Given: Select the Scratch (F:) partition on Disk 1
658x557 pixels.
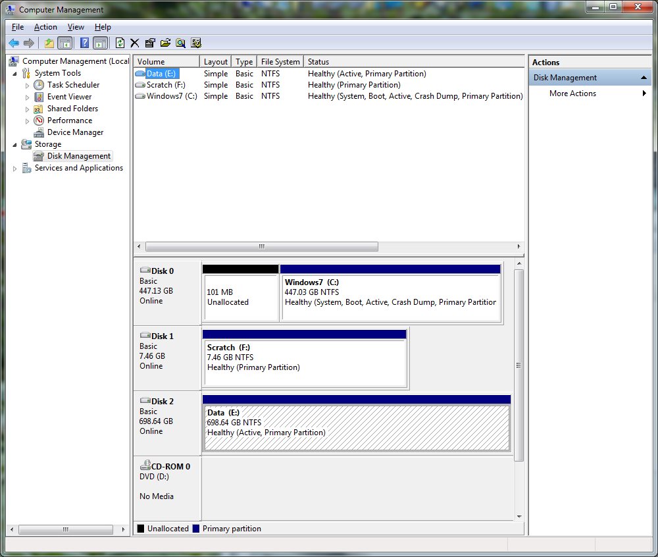Looking at the screenshot, I should click(x=305, y=358).
